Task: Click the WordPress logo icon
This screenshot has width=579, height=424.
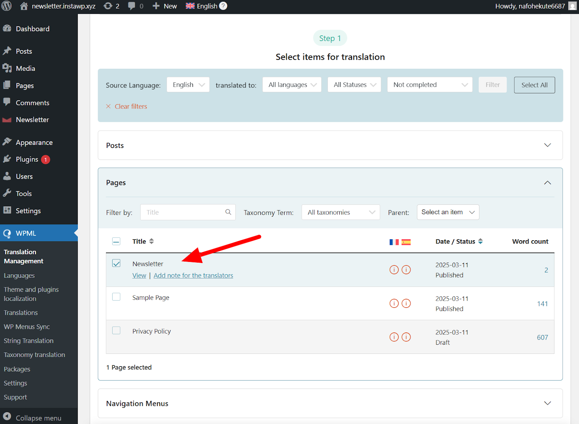Action: (x=7, y=6)
